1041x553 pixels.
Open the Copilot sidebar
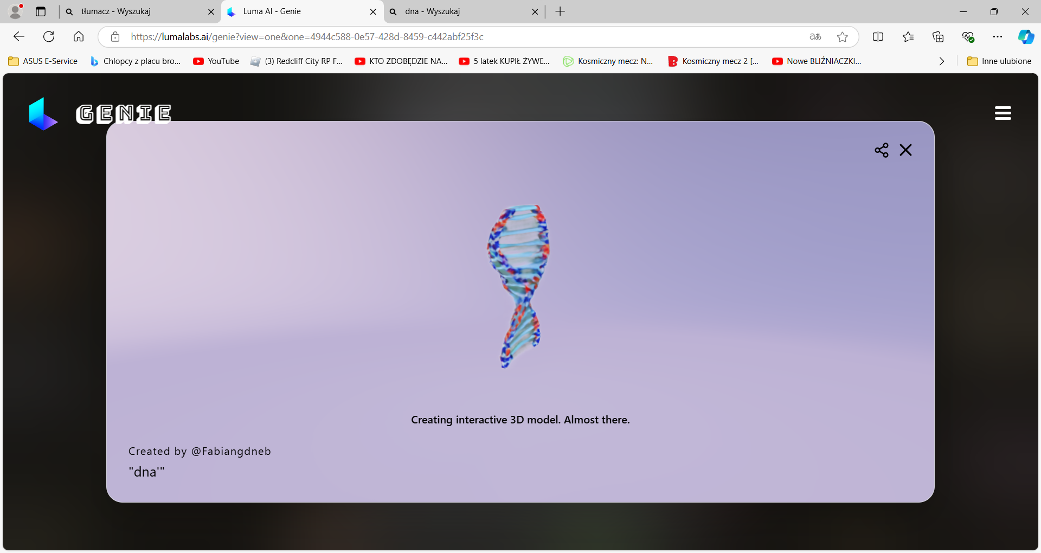coord(1026,37)
